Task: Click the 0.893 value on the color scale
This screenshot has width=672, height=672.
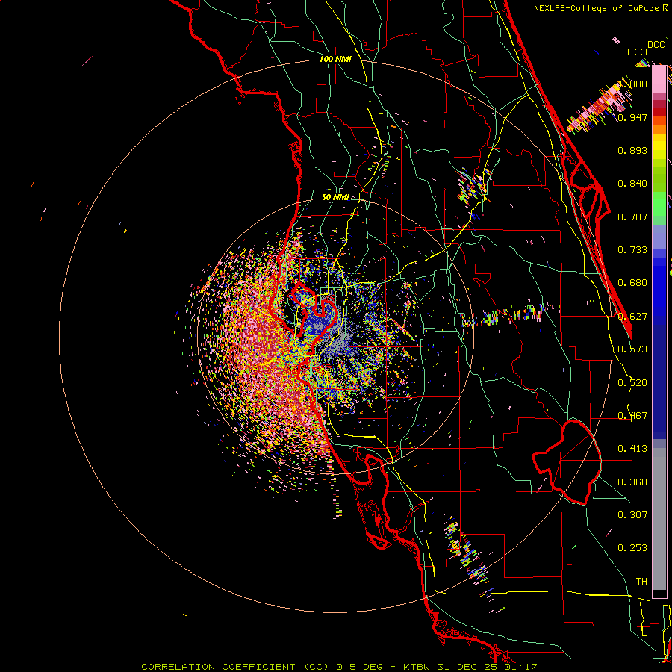Action: pyautogui.click(x=632, y=150)
